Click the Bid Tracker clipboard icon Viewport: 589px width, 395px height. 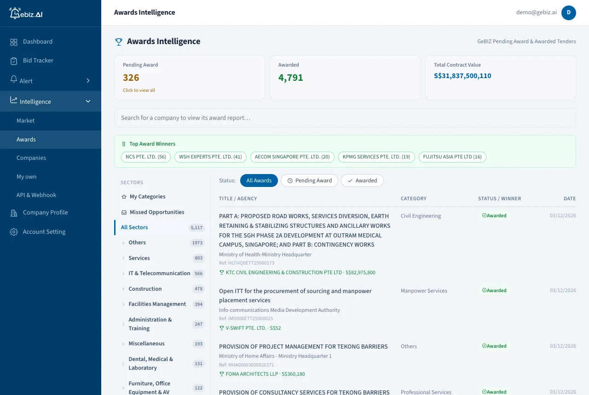point(14,61)
